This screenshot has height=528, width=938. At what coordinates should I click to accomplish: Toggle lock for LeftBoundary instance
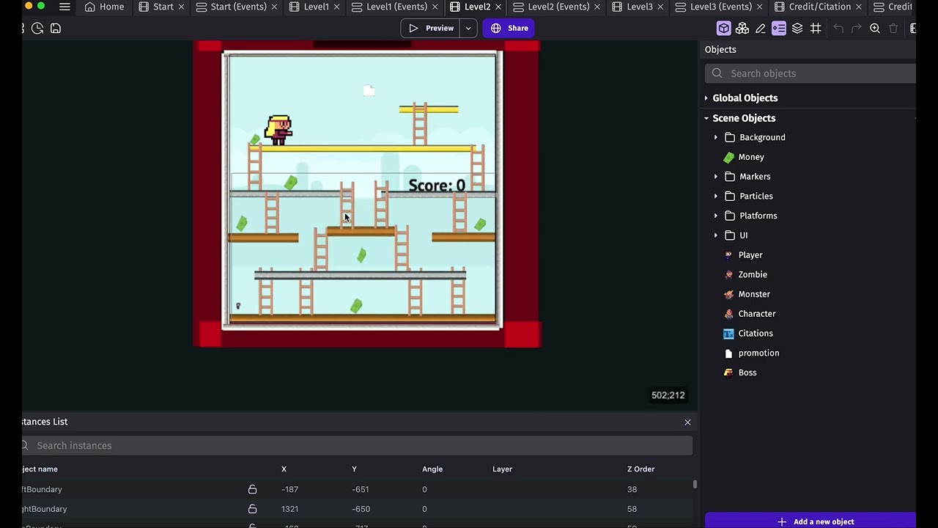pyautogui.click(x=252, y=489)
